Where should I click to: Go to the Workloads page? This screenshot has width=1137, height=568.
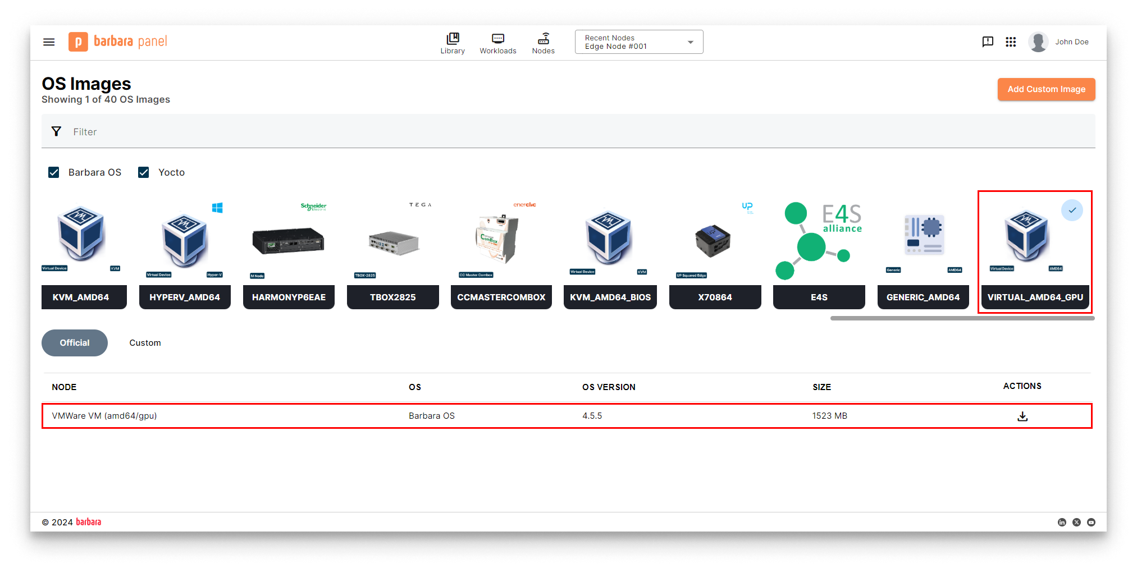coord(497,43)
